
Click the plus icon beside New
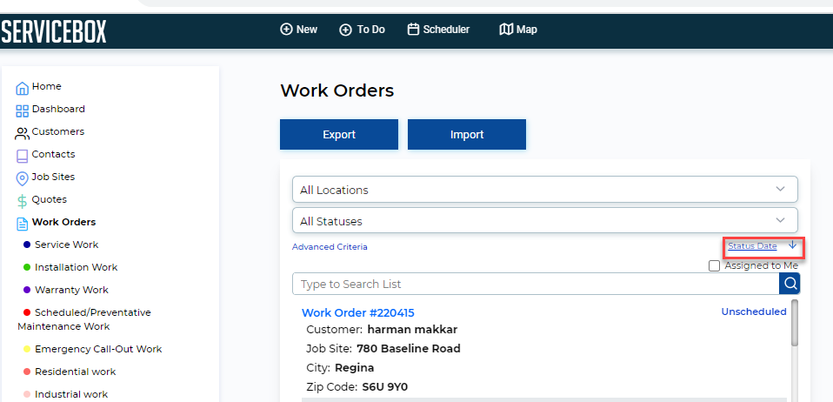click(286, 30)
